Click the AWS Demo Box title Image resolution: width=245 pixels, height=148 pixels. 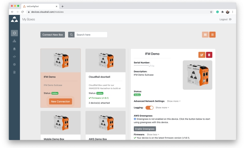click(98, 139)
